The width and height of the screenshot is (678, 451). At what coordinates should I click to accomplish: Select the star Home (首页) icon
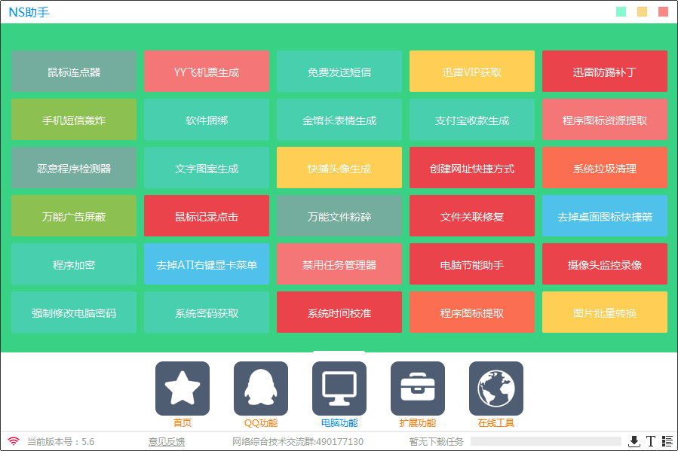tap(182, 389)
